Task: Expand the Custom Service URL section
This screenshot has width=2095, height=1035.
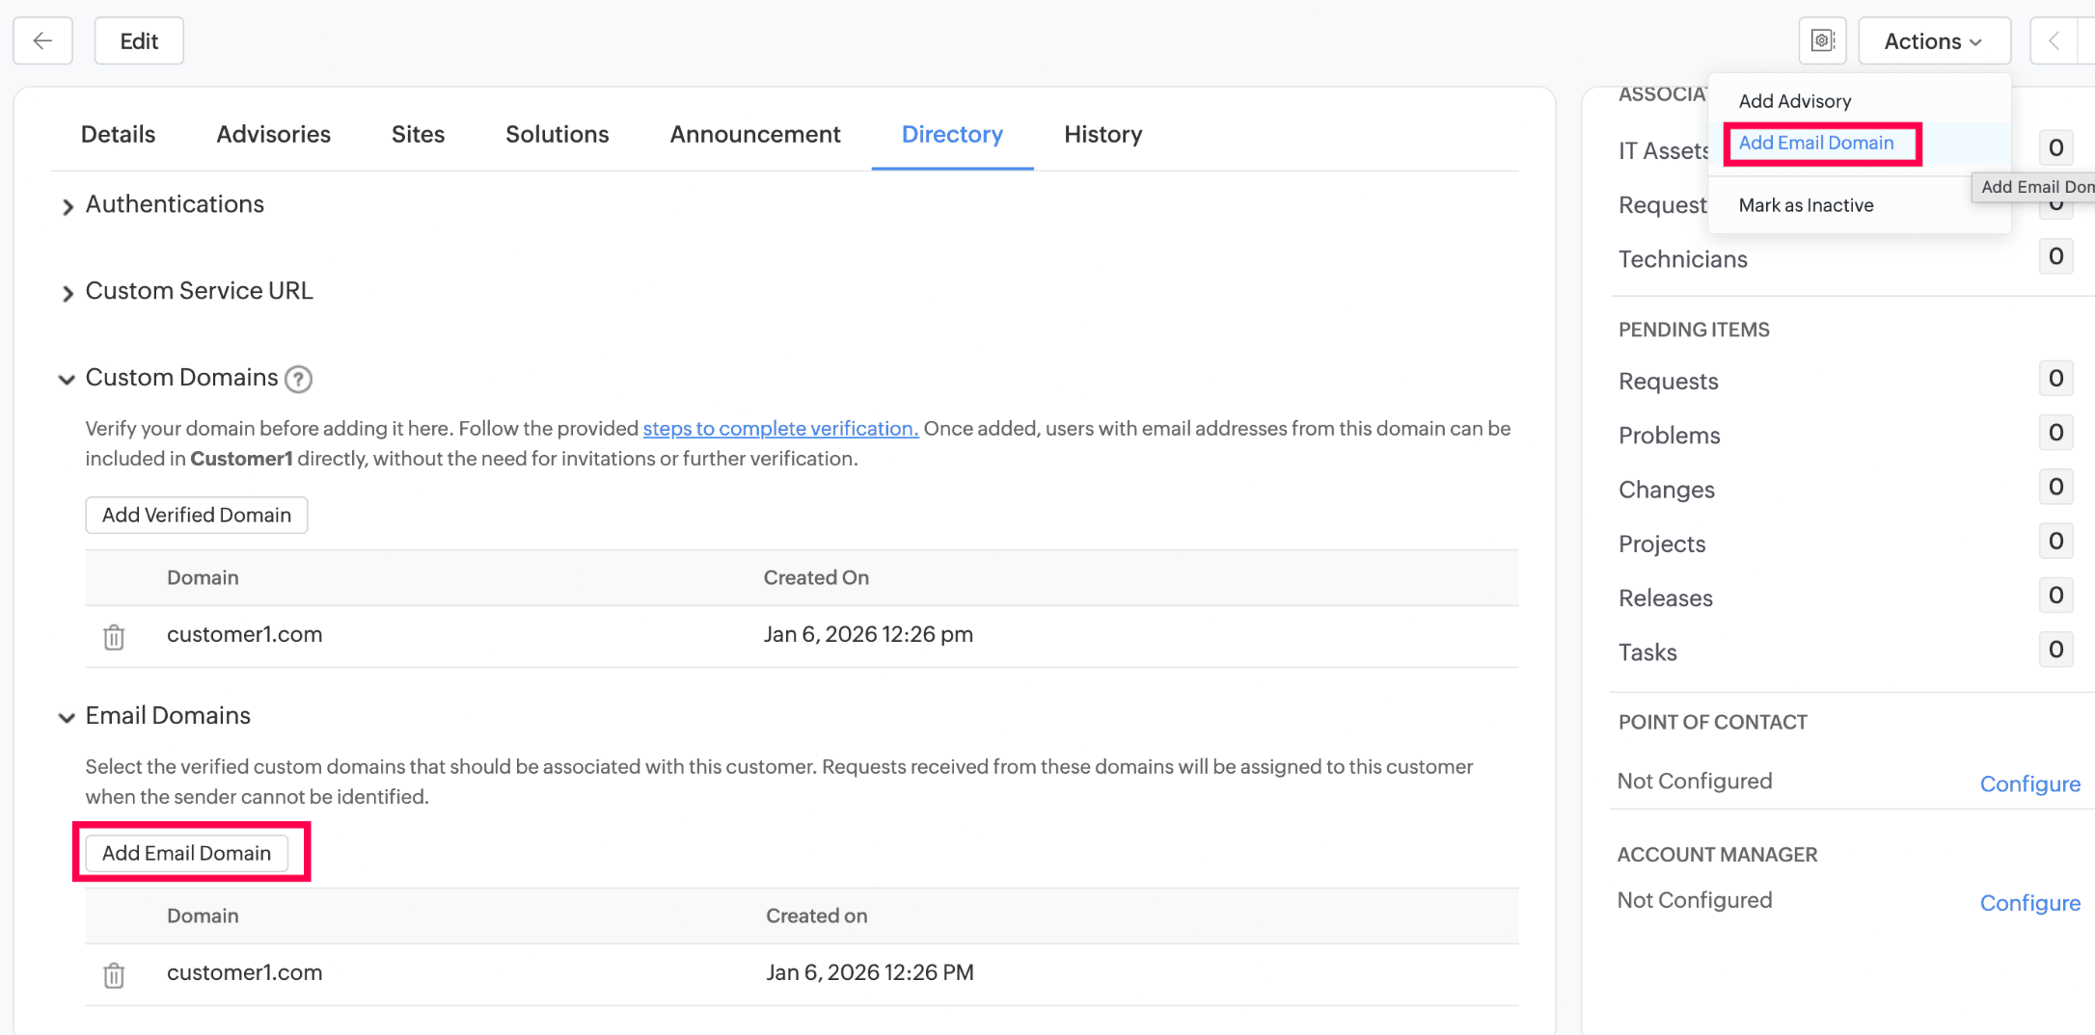Action: (x=68, y=293)
